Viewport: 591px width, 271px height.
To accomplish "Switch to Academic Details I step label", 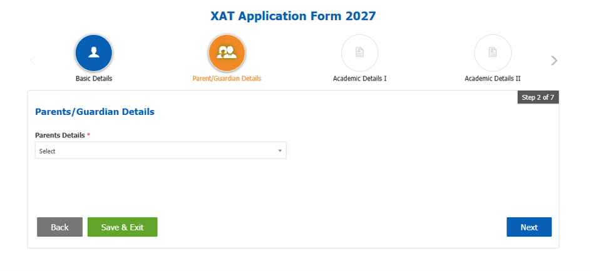I will 359,79.
